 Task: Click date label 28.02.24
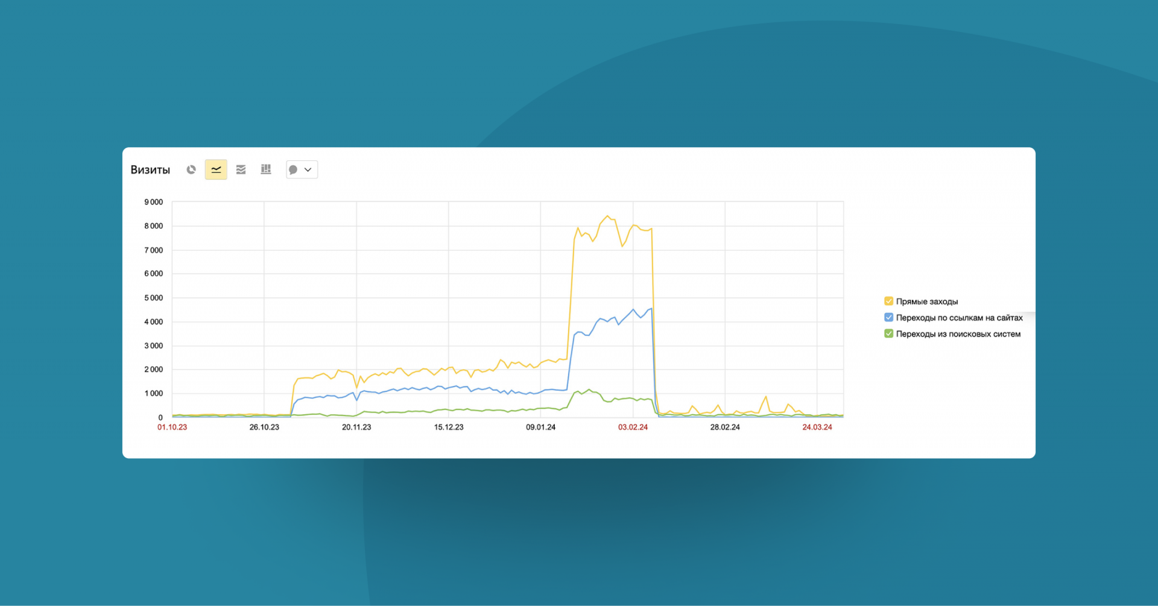[725, 428]
